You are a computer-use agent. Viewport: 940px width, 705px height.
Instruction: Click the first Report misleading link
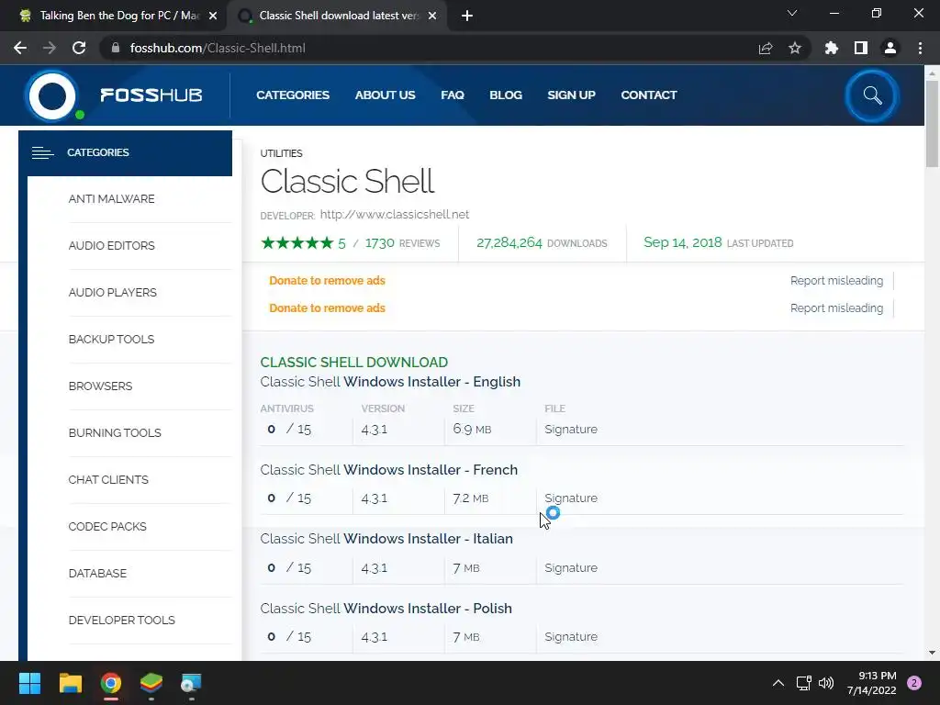[x=836, y=281]
